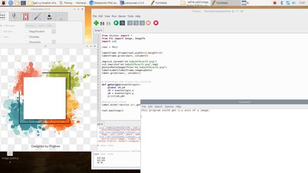Open the Magnification settings button in vokoscreen
This screenshot has height=173, width=308.
click(x=53, y=31)
